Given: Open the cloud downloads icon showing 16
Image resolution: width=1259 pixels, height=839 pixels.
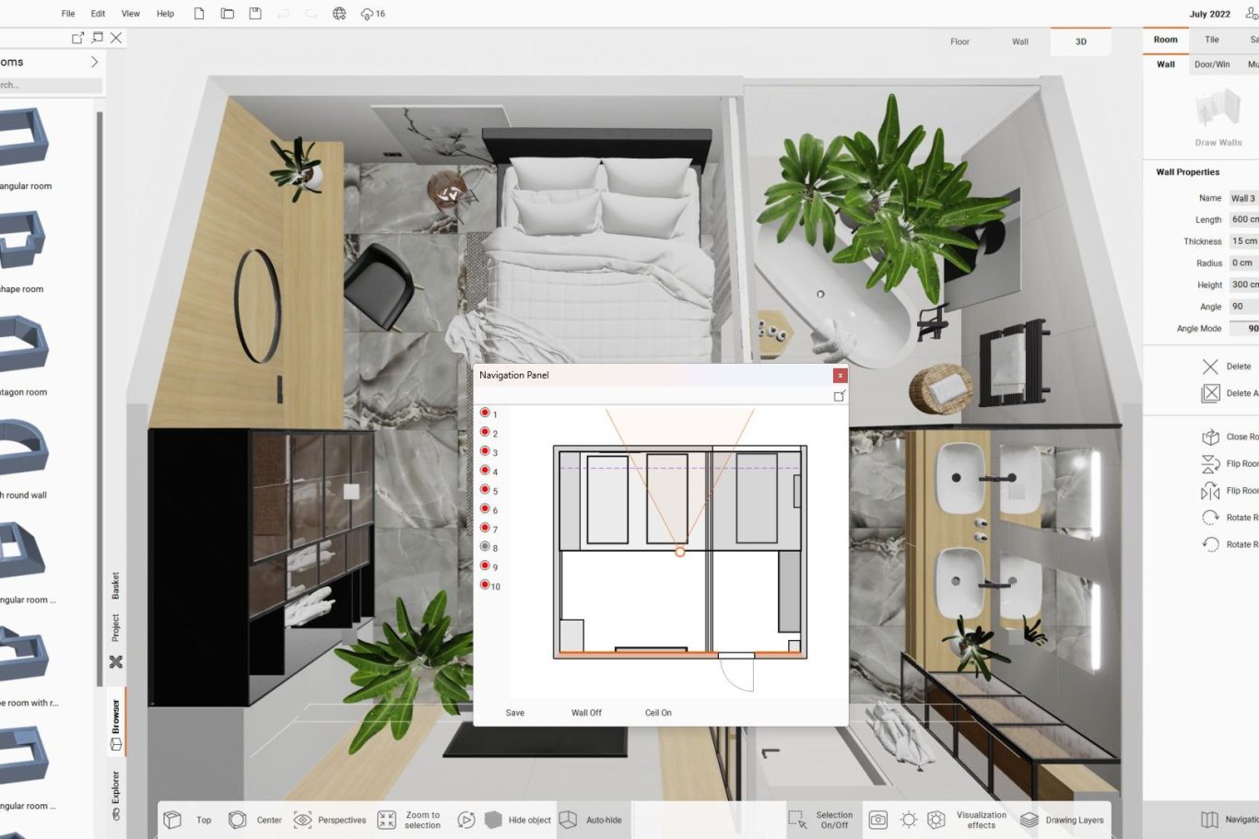Looking at the screenshot, I should 368,14.
